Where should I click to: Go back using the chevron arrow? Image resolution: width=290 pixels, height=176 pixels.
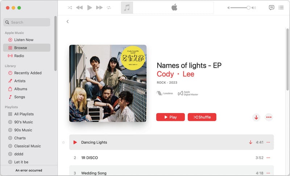(67, 22)
